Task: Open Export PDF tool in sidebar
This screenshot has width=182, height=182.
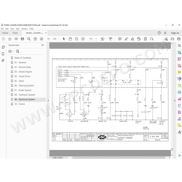Action: [179, 52]
